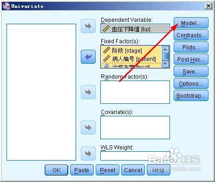Click inside the Covariate(s) box

[x=135, y=128]
